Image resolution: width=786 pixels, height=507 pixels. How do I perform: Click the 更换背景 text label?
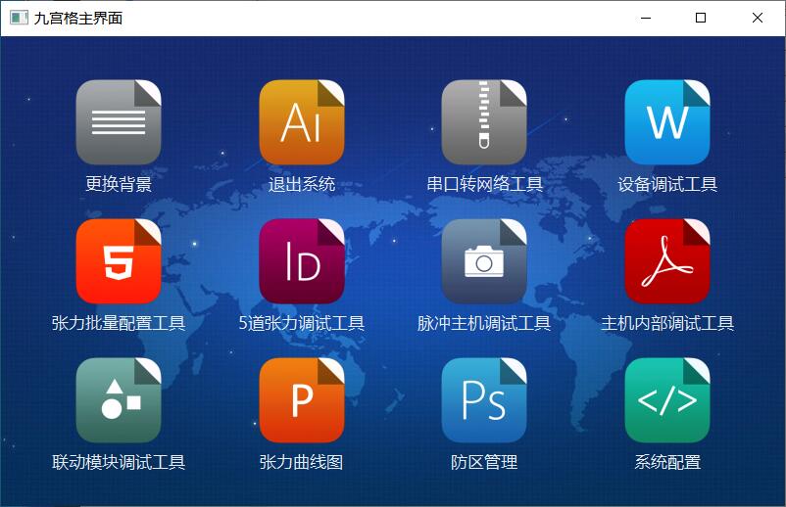pos(118,184)
